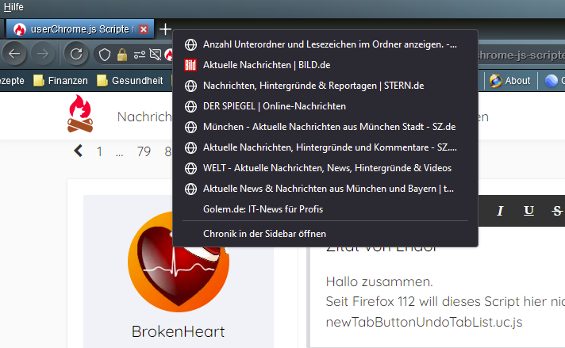The width and height of the screenshot is (565, 348).
Task: Reopen STERN.de Nachrichten closed tab
Action: pyautogui.click(x=325, y=86)
